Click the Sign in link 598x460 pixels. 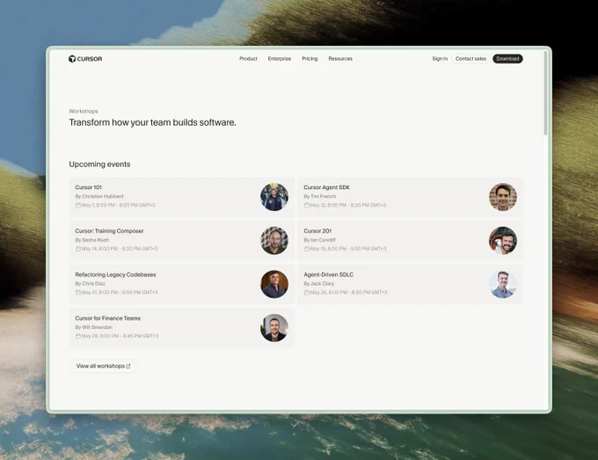[440, 59]
